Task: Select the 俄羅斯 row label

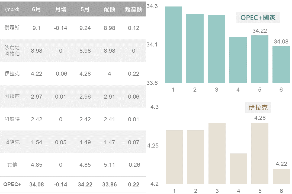Action: [x=12, y=28]
